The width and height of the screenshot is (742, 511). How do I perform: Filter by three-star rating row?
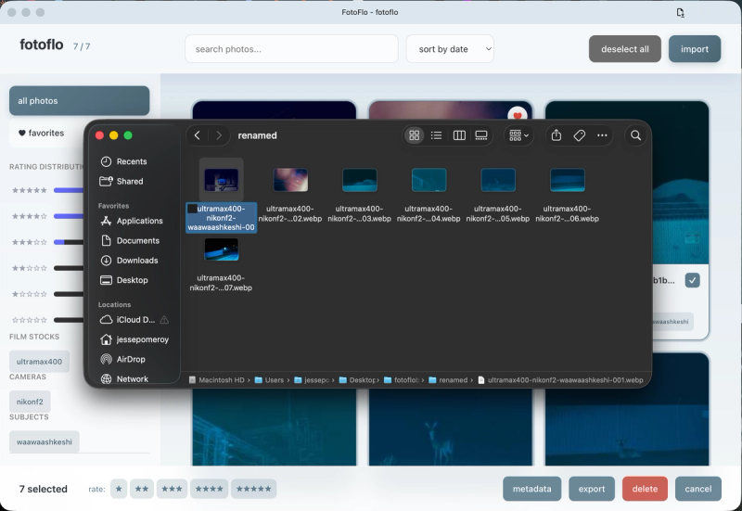(x=47, y=242)
